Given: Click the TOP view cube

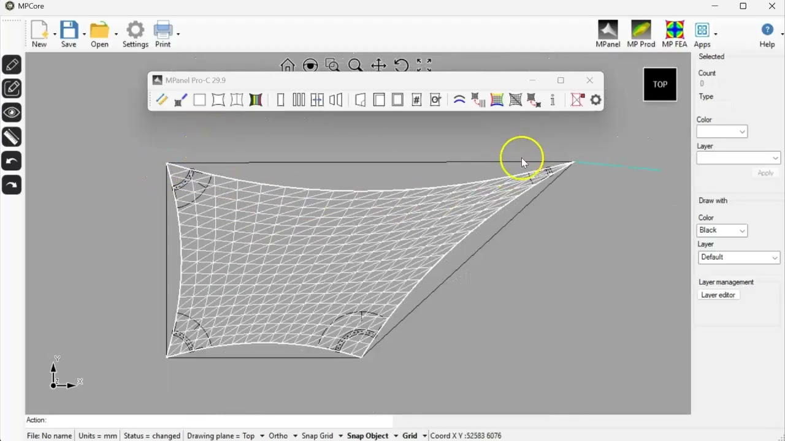Looking at the screenshot, I should pyautogui.click(x=660, y=85).
